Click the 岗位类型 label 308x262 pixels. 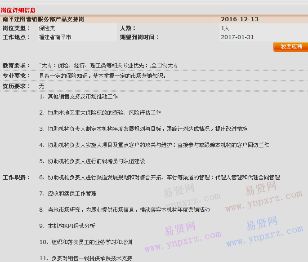pyautogui.click(x=16, y=28)
